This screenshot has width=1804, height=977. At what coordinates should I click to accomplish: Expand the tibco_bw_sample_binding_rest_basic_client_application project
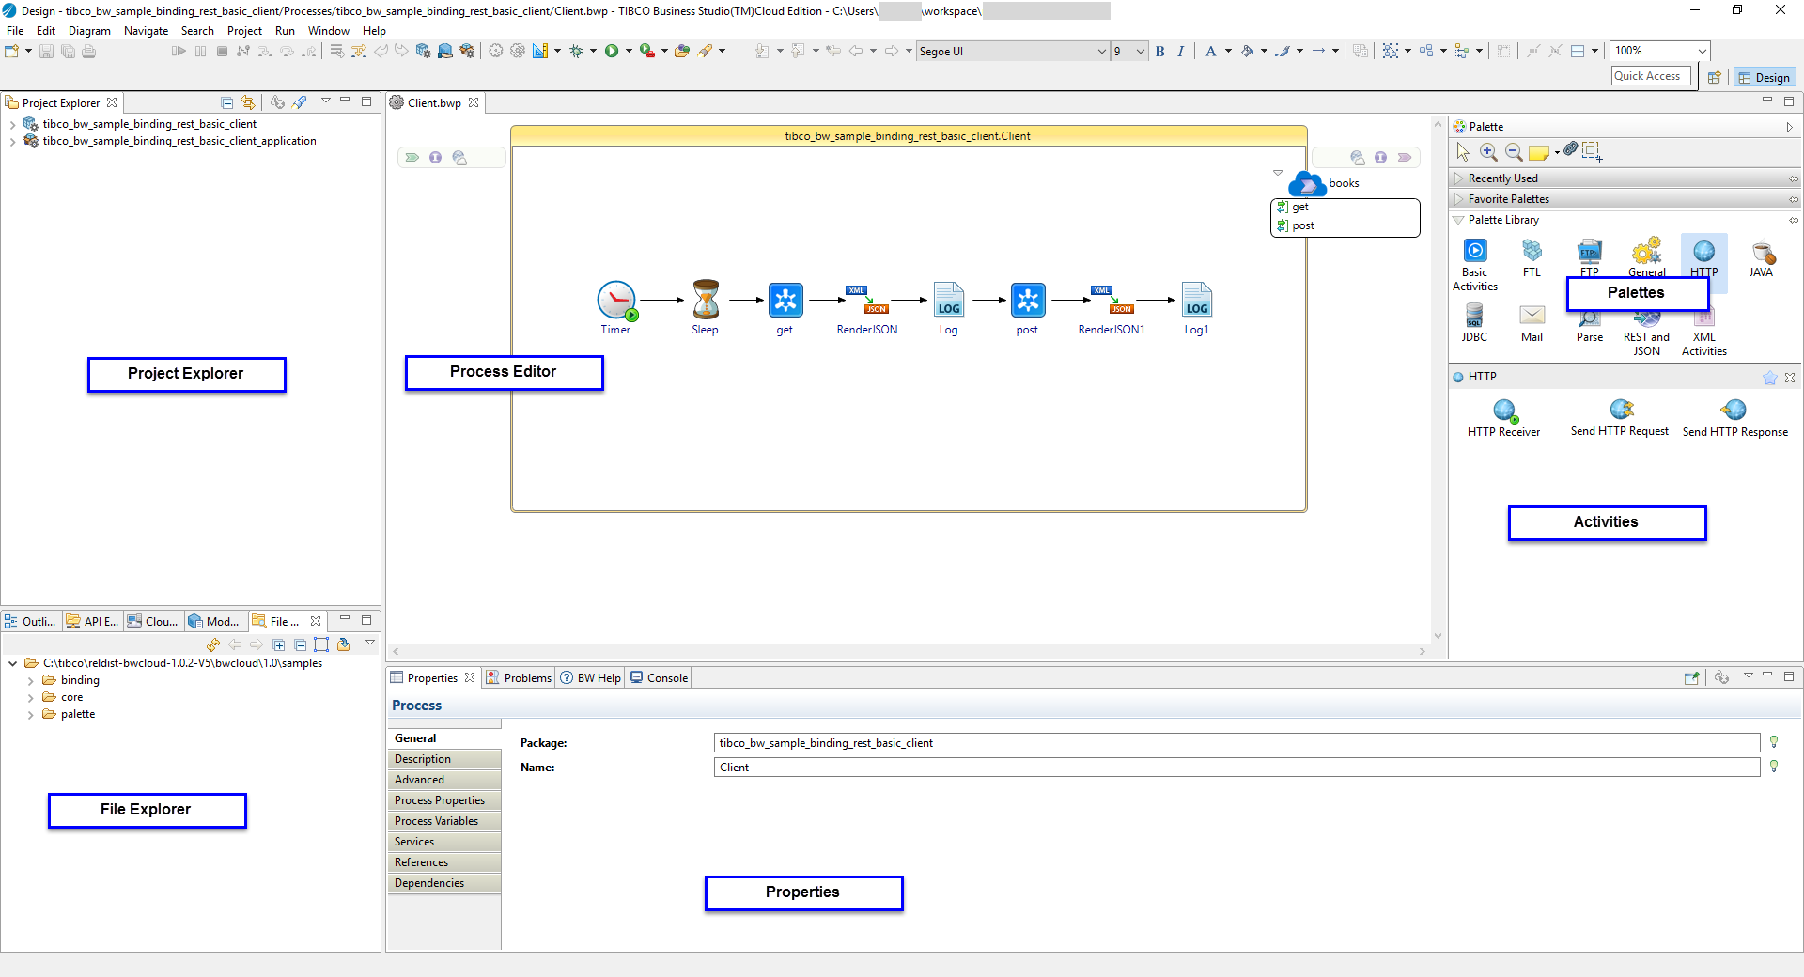tap(12, 142)
